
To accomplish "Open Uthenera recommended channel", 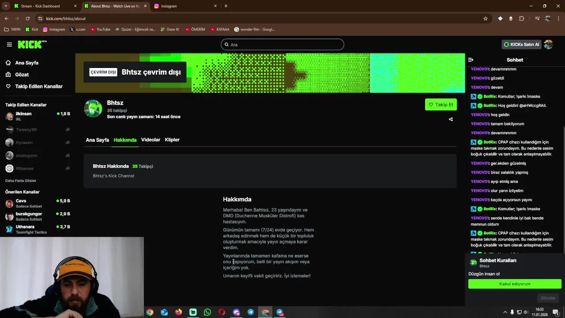I will click(x=38, y=229).
